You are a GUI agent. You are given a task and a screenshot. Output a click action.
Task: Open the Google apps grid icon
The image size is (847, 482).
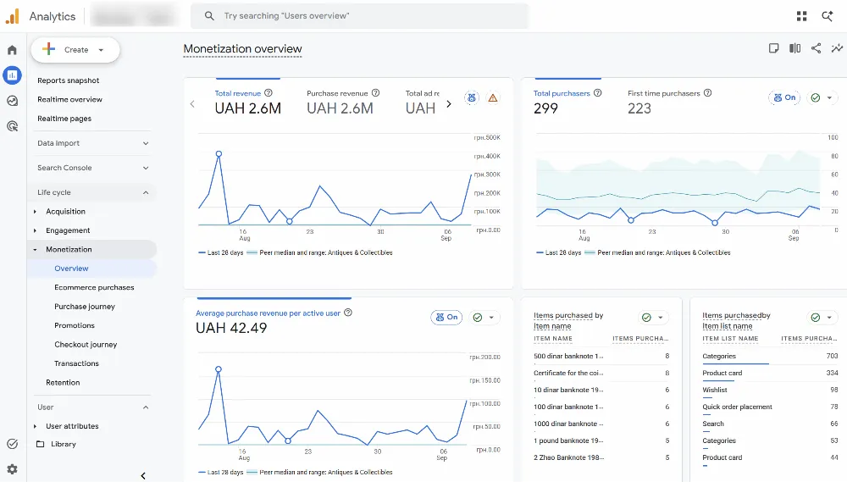pos(801,16)
